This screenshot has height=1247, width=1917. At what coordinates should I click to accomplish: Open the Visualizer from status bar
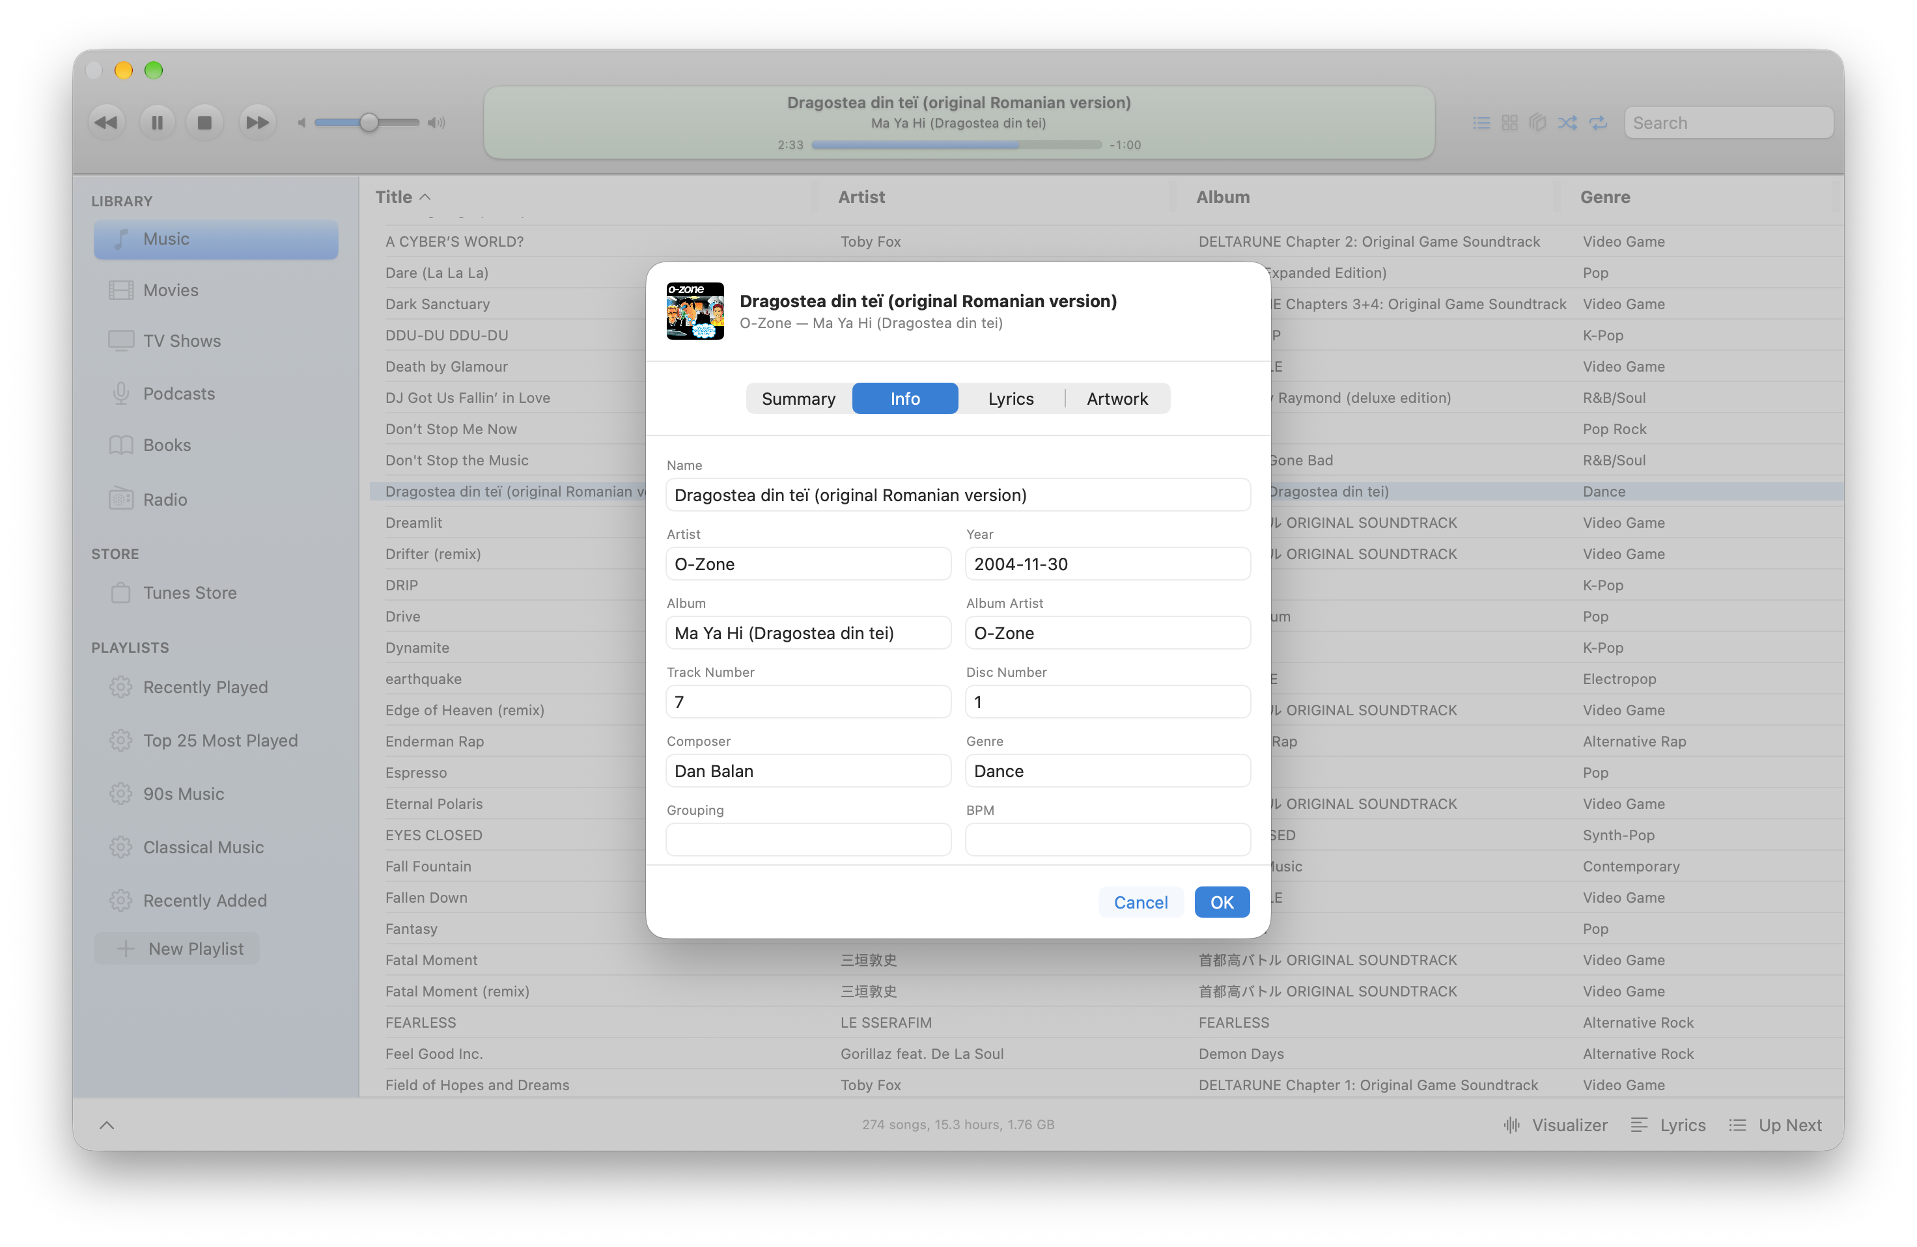(x=1554, y=1125)
